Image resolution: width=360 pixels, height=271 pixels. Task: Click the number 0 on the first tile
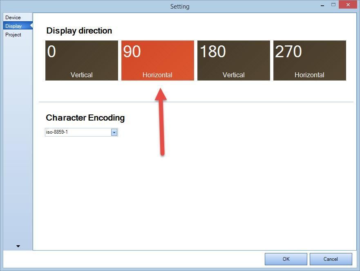pyautogui.click(x=52, y=52)
